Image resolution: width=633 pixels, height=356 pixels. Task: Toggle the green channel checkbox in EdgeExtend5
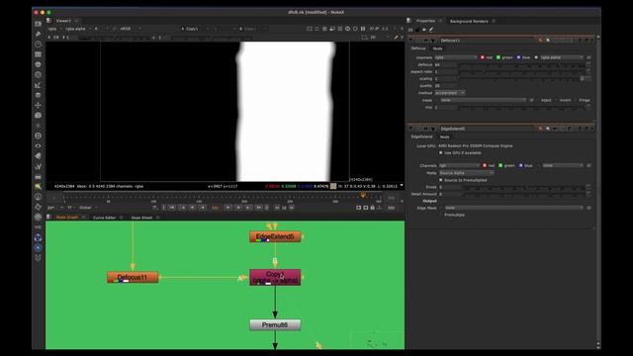tap(500, 165)
